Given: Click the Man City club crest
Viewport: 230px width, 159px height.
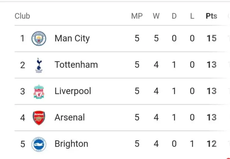Looking at the screenshot, I should point(39,39).
